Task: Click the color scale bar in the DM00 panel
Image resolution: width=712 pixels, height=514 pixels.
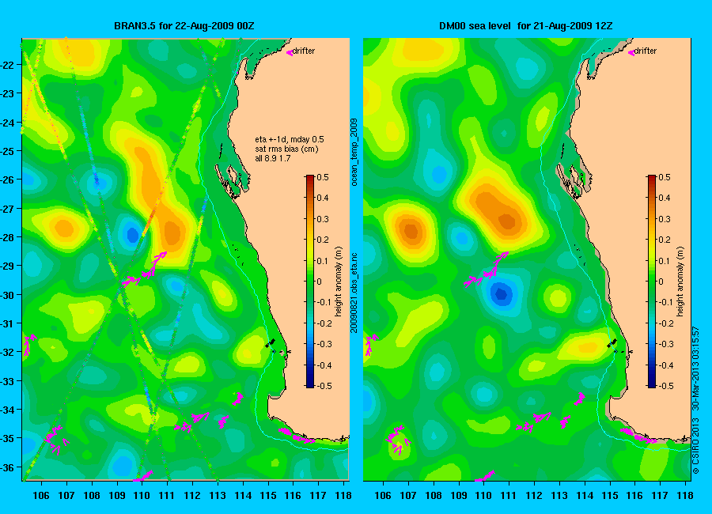Action: pos(652,282)
